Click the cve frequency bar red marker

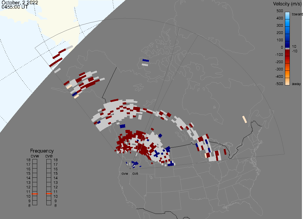49,194
